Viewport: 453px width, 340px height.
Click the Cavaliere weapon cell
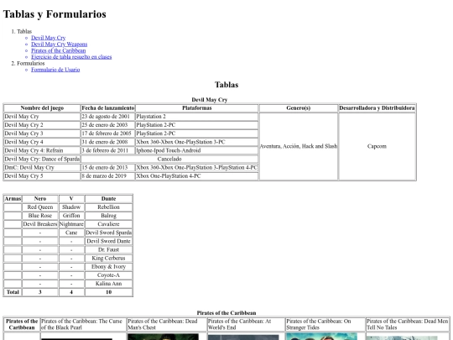click(108, 224)
